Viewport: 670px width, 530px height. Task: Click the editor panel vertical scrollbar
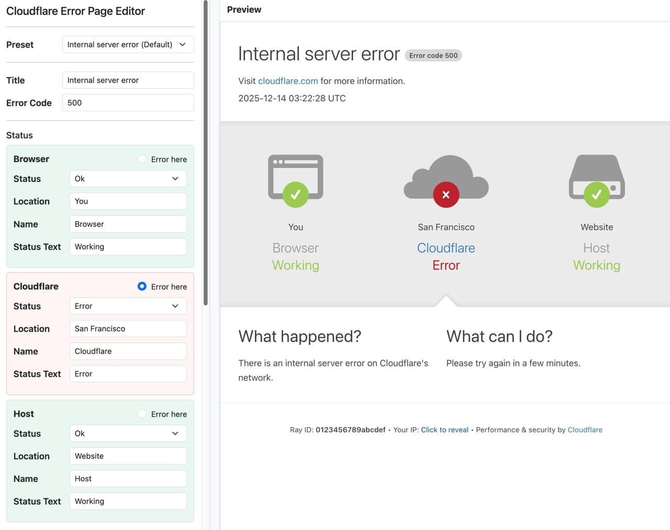pos(206,157)
